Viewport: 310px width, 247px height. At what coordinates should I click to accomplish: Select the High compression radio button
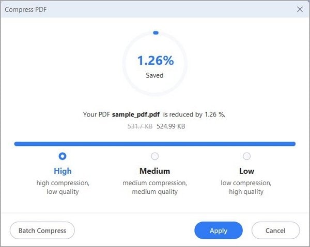[x=63, y=156]
